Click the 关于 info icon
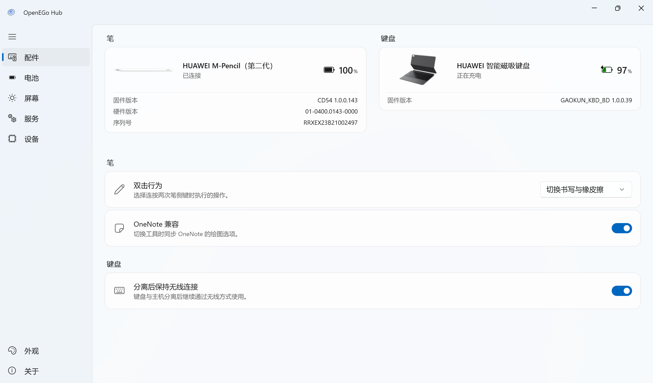 (x=12, y=371)
